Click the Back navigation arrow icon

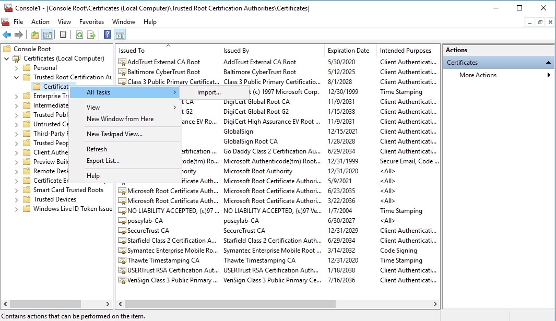(x=6, y=34)
